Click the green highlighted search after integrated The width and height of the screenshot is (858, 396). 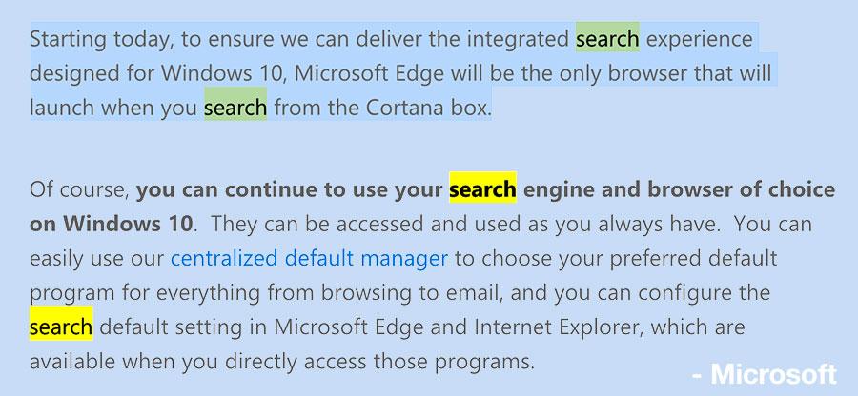(607, 39)
